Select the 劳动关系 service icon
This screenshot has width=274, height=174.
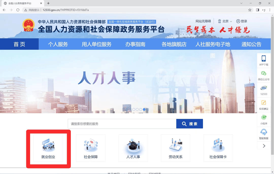(x=175, y=148)
